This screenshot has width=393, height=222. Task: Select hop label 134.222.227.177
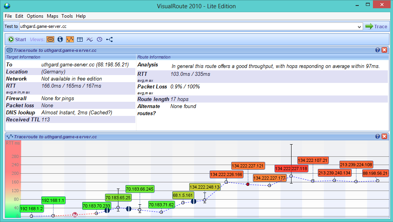(269, 178)
